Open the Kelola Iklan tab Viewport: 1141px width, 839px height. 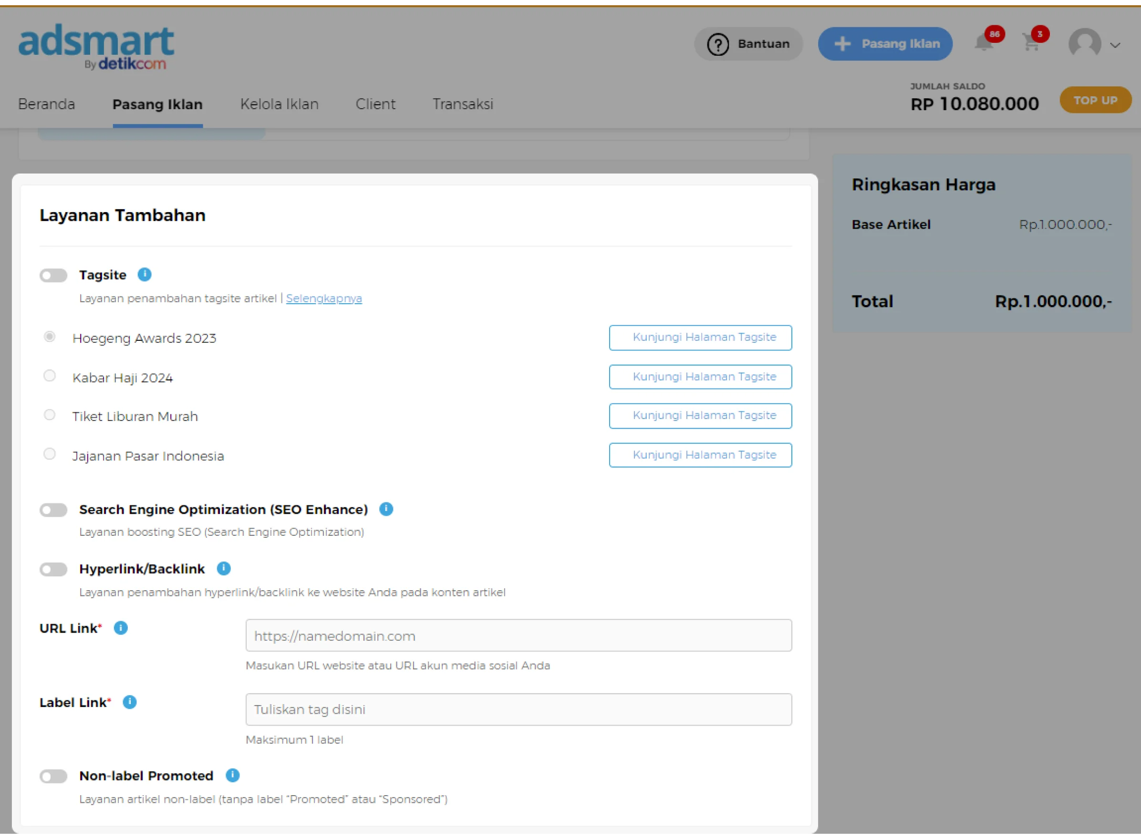pyautogui.click(x=279, y=104)
